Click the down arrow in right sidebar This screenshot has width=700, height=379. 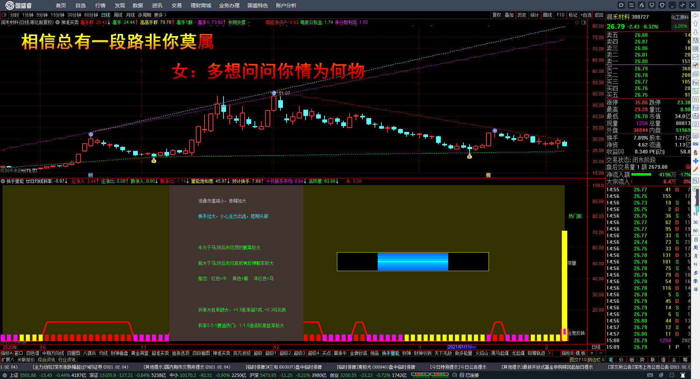[x=696, y=32]
